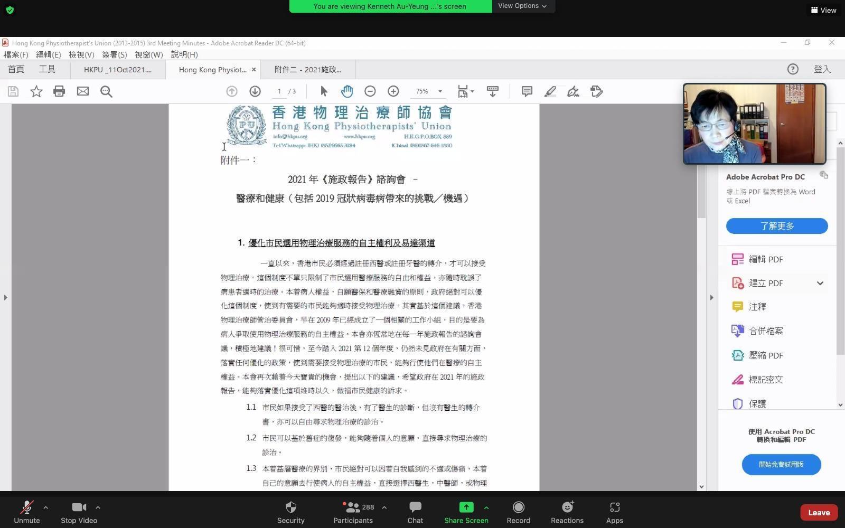Viewport: 845px width, 528px height.
Task: Close the Hong Kong Physiot... tab
Action: (253, 69)
